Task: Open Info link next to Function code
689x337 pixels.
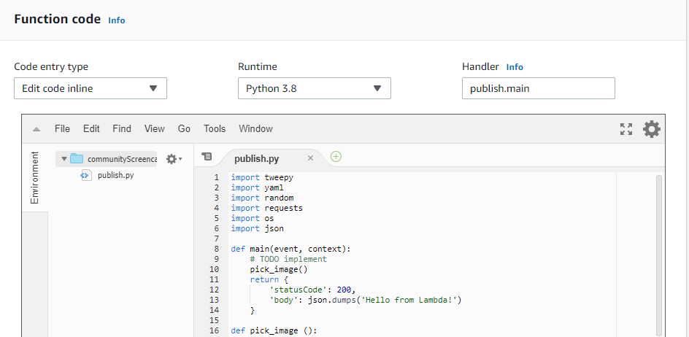Action: [117, 20]
